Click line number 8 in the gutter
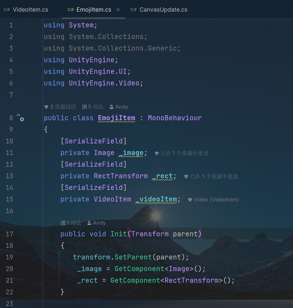 pyautogui.click(x=11, y=118)
